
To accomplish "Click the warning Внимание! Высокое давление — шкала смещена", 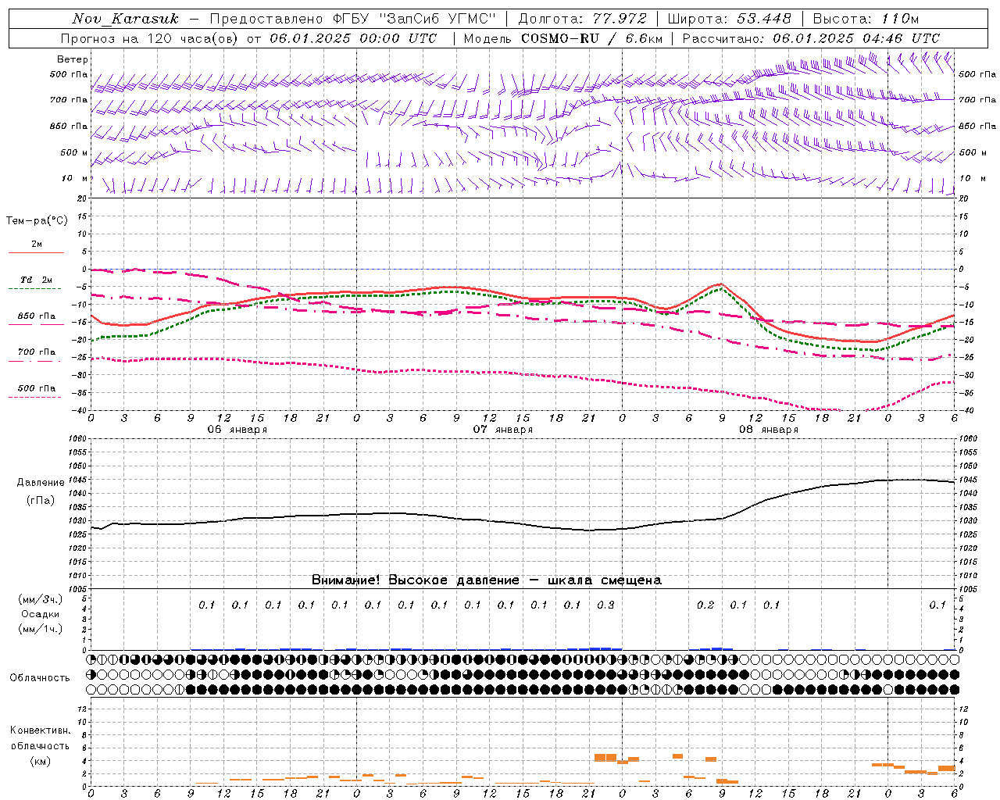I will pos(487,580).
